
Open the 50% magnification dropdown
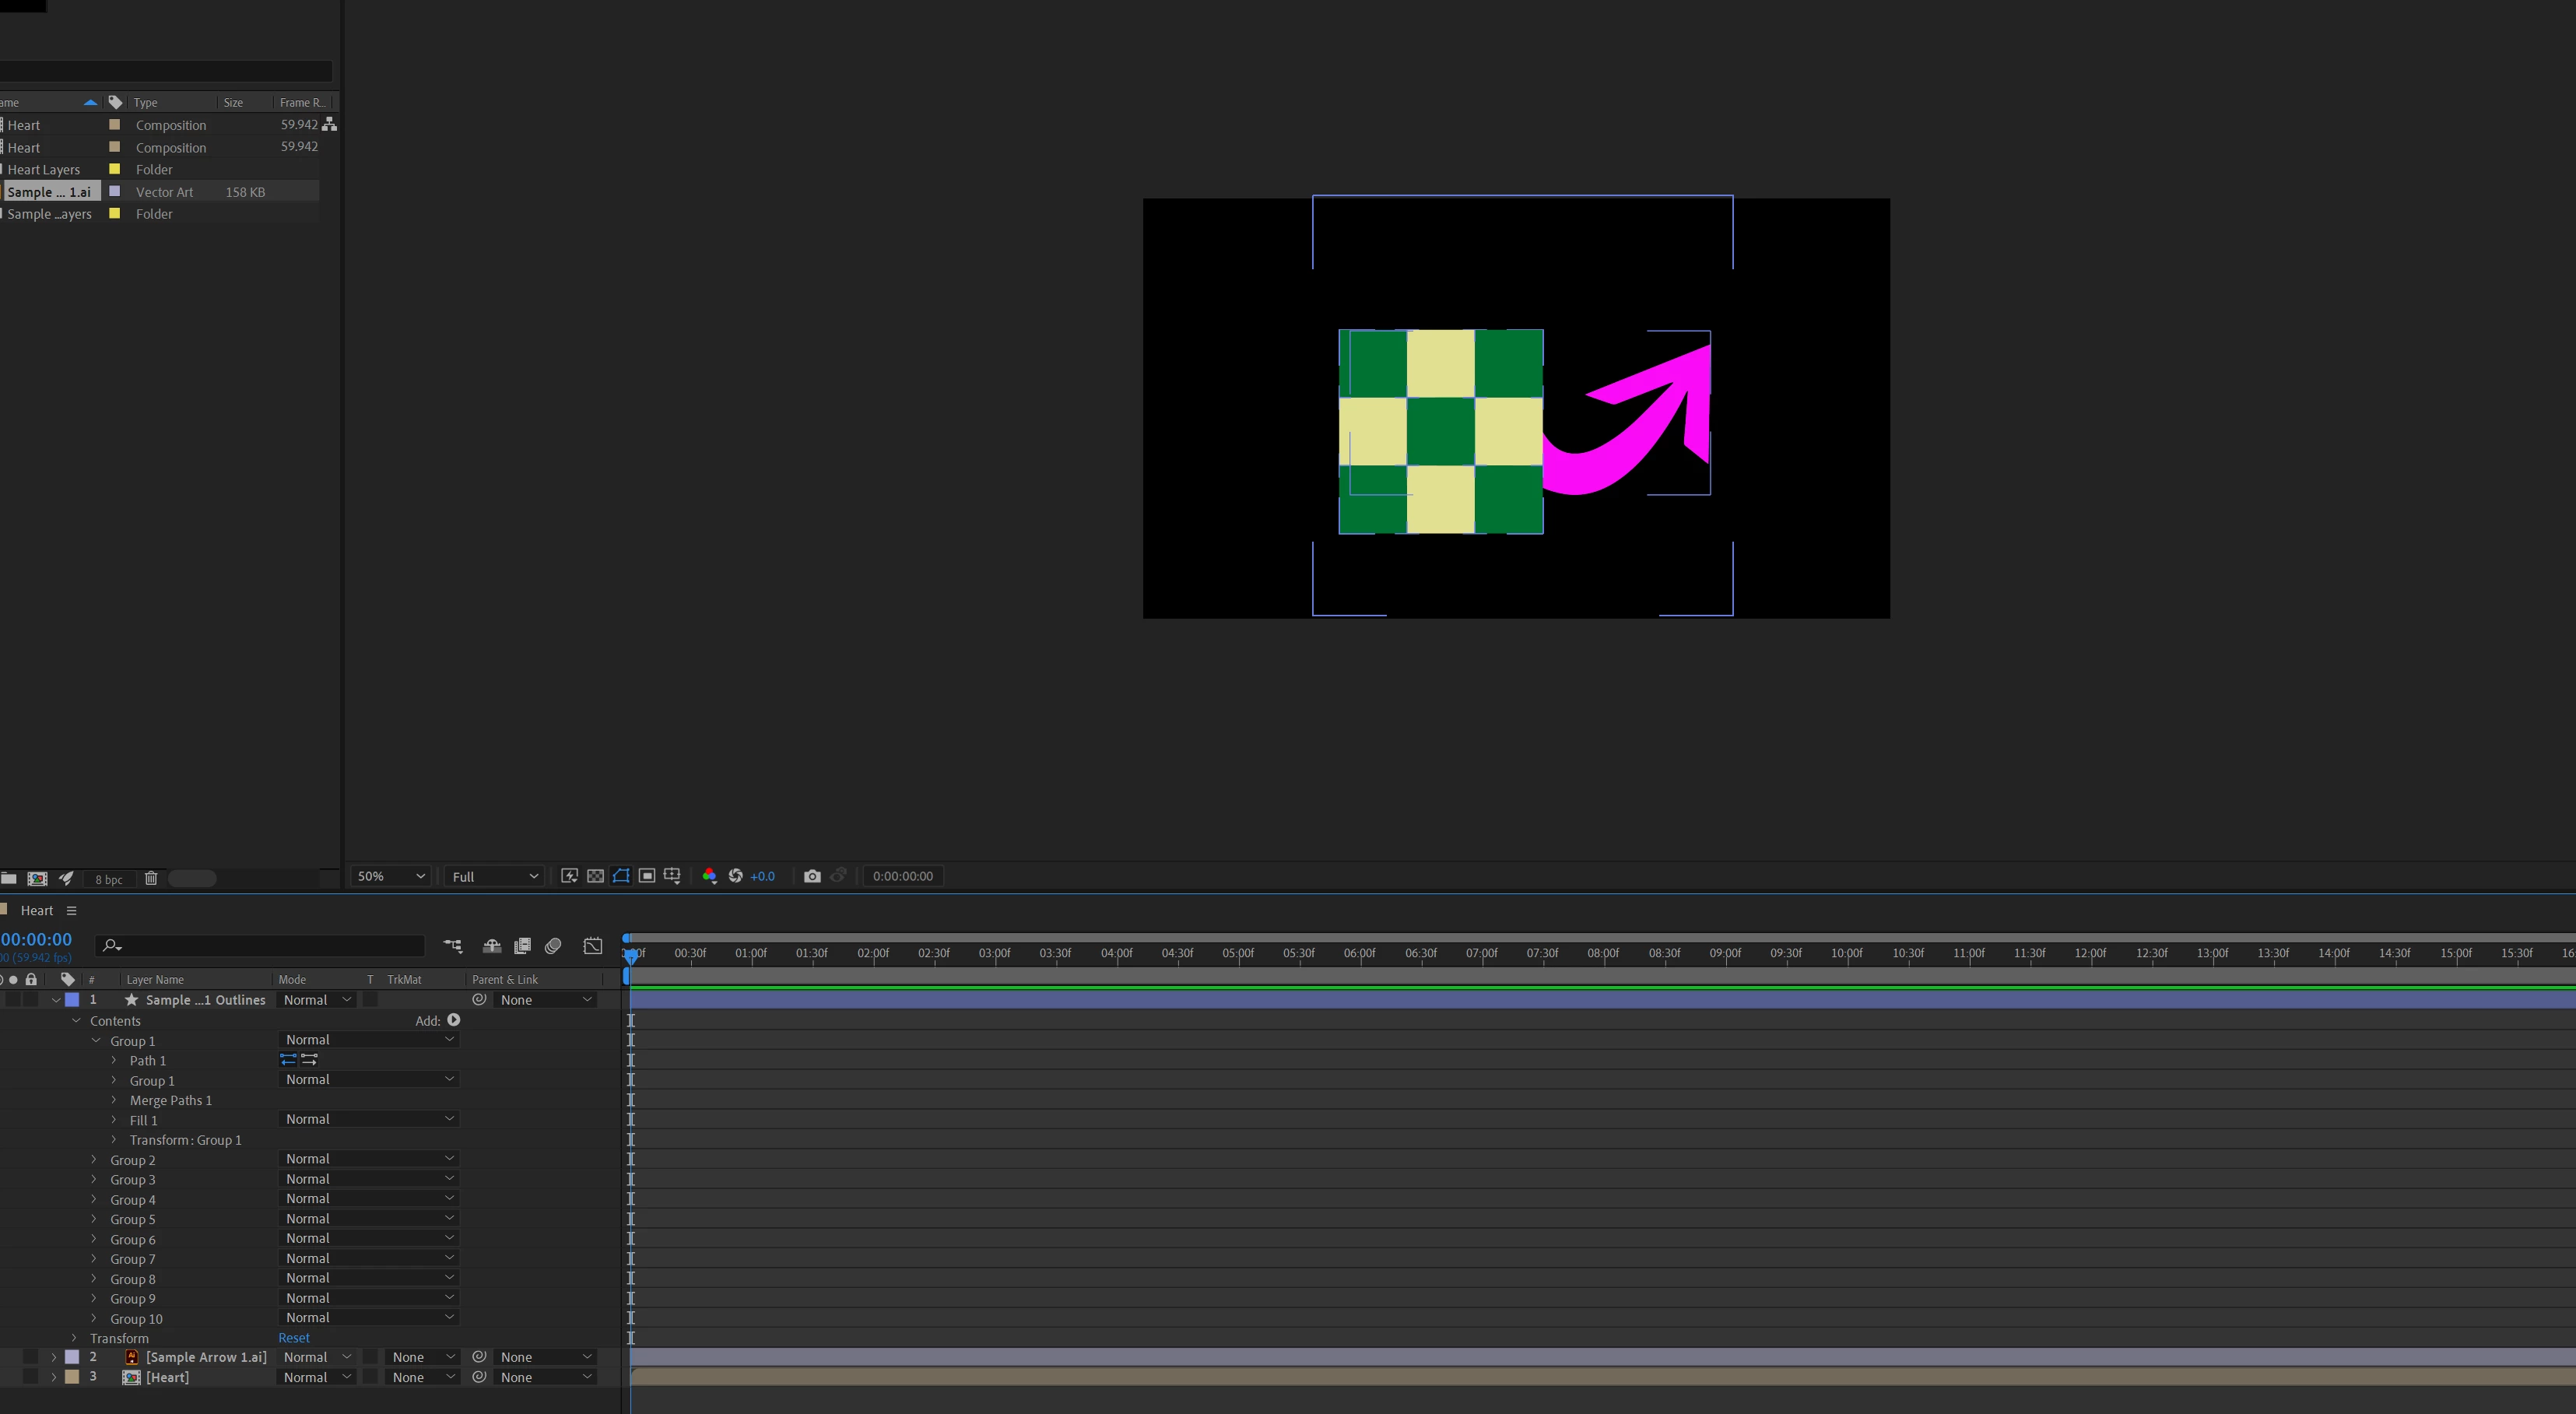[x=390, y=876]
